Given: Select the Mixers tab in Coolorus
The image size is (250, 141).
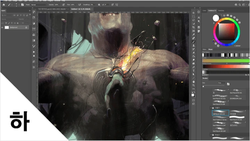Looking at the screenshot, I should click(x=210, y=49).
